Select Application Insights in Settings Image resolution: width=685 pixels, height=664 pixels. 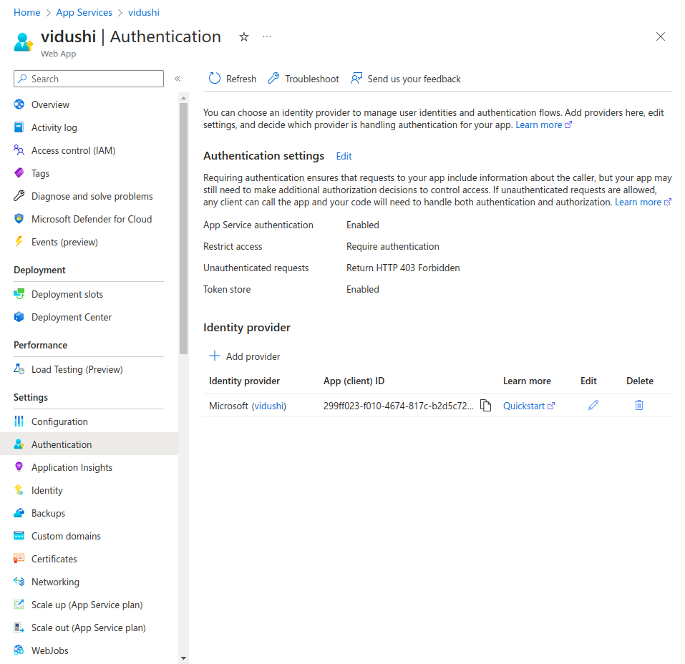coord(72,467)
